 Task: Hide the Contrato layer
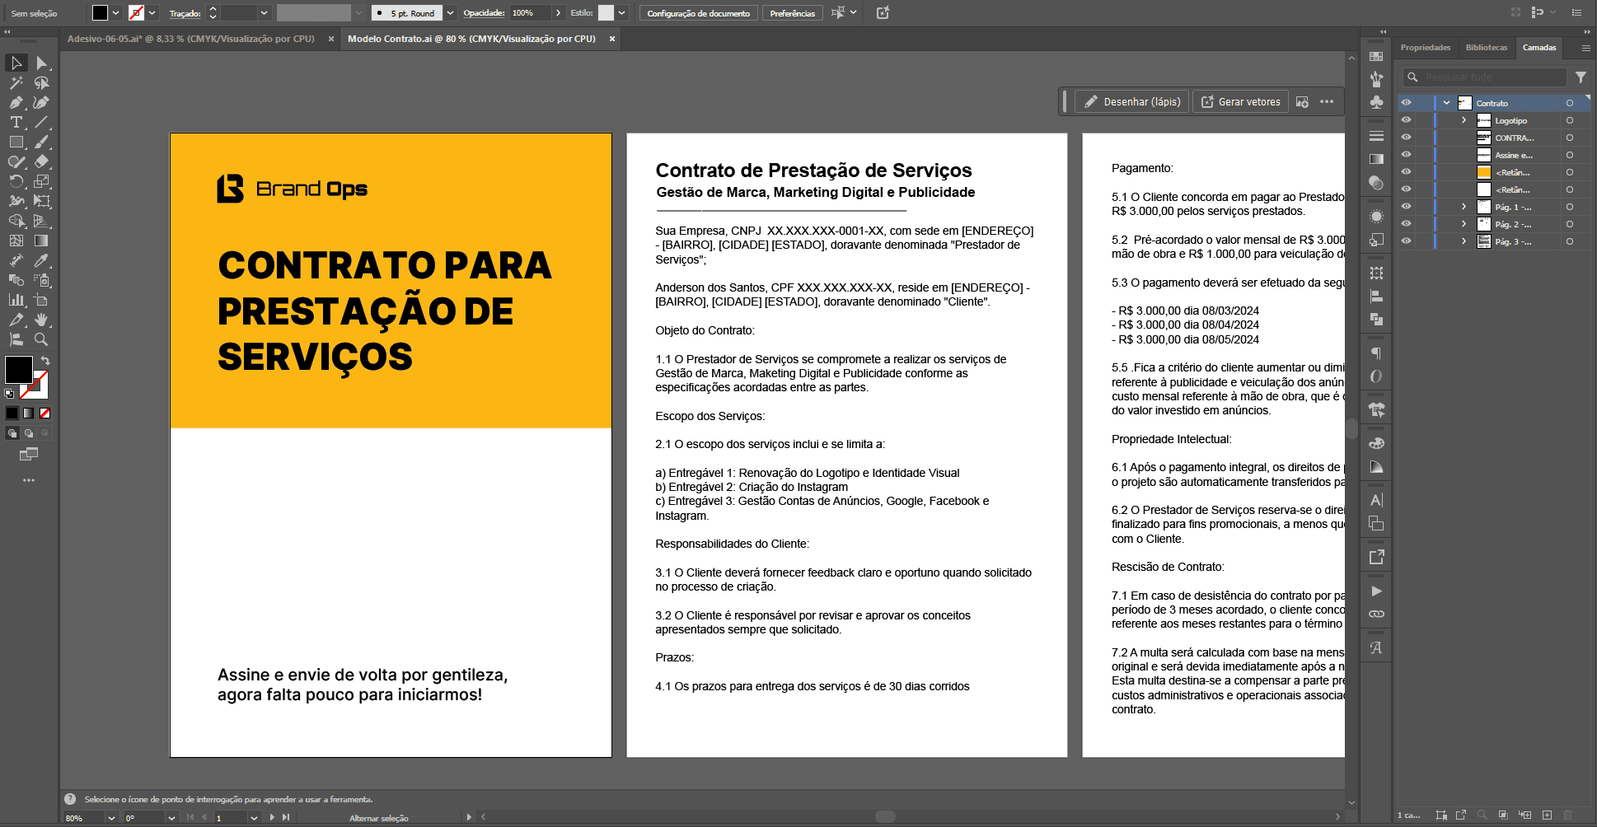(1407, 103)
